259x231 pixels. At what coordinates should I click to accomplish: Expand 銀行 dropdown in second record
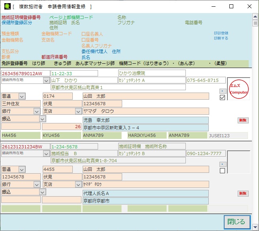coord(37,185)
